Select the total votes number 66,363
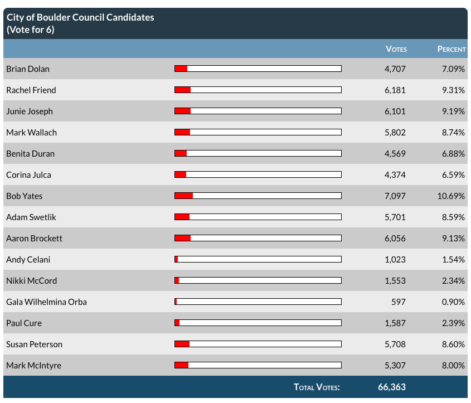The height and width of the screenshot is (403, 471). coord(391,387)
